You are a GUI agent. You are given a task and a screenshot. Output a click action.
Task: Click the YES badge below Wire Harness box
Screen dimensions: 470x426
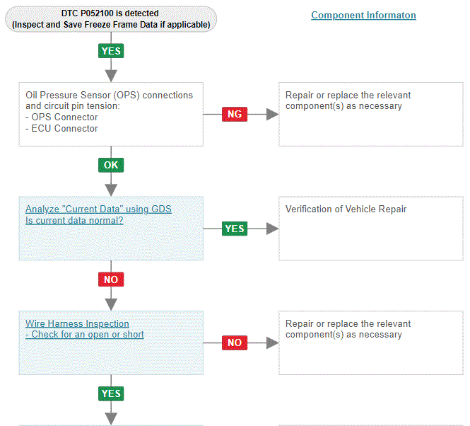(x=111, y=393)
